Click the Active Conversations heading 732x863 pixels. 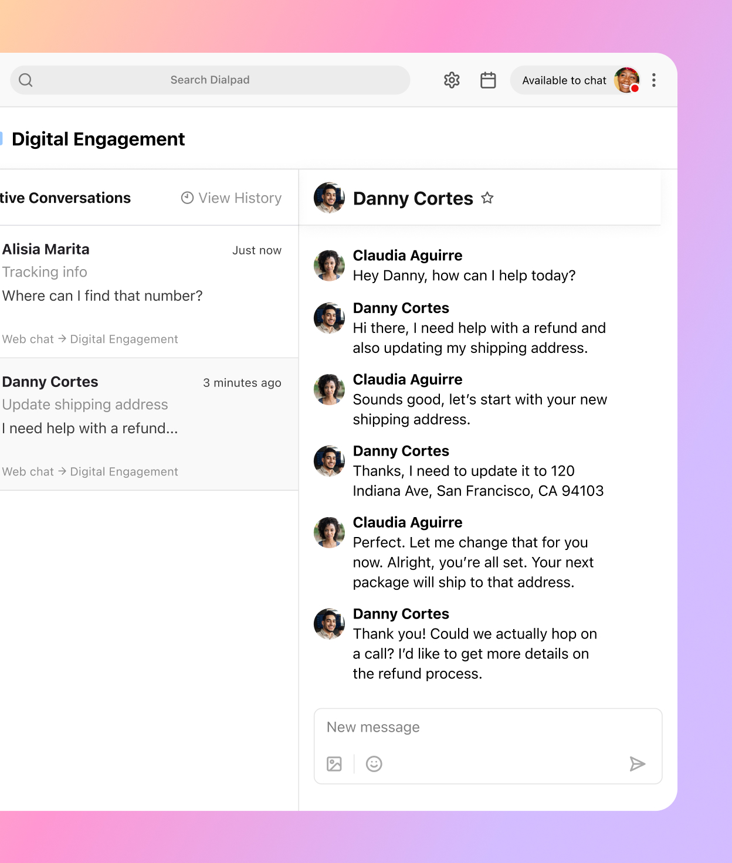[65, 198]
